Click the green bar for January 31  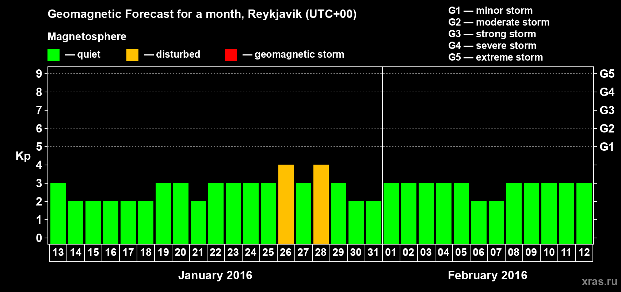coord(374,222)
